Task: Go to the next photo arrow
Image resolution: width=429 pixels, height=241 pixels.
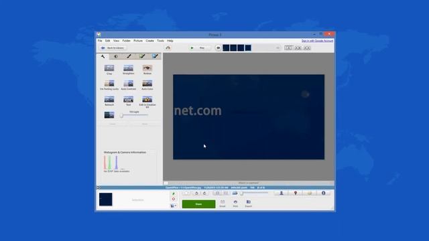Action: [x=278, y=48]
